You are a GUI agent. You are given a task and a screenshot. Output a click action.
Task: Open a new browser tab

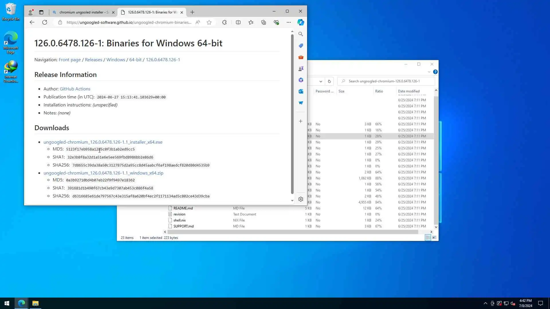[192, 12]
